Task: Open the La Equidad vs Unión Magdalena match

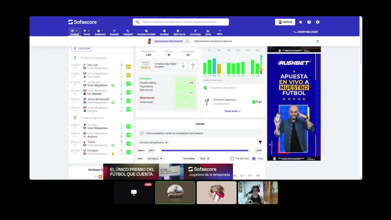Action: 101,84
